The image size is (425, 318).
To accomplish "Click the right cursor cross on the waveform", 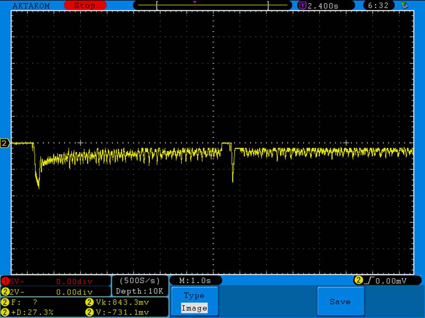I will point(346,143).
